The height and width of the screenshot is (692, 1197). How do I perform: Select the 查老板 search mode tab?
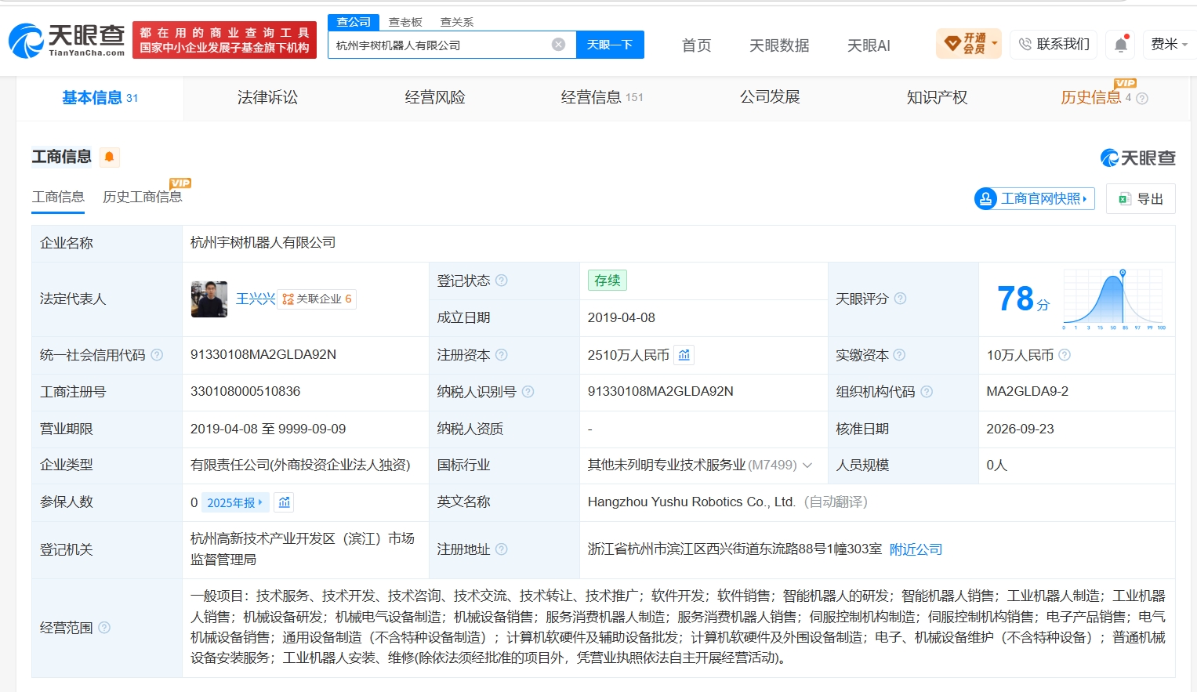pyautogui.click(x=405, y=22)
